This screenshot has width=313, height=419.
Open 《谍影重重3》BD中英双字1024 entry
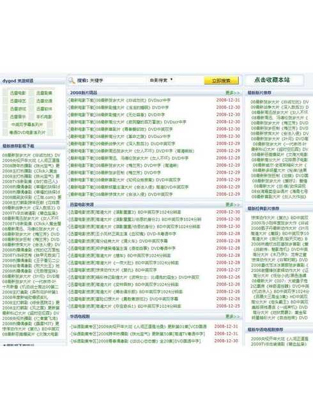click(x=125, y=212)
